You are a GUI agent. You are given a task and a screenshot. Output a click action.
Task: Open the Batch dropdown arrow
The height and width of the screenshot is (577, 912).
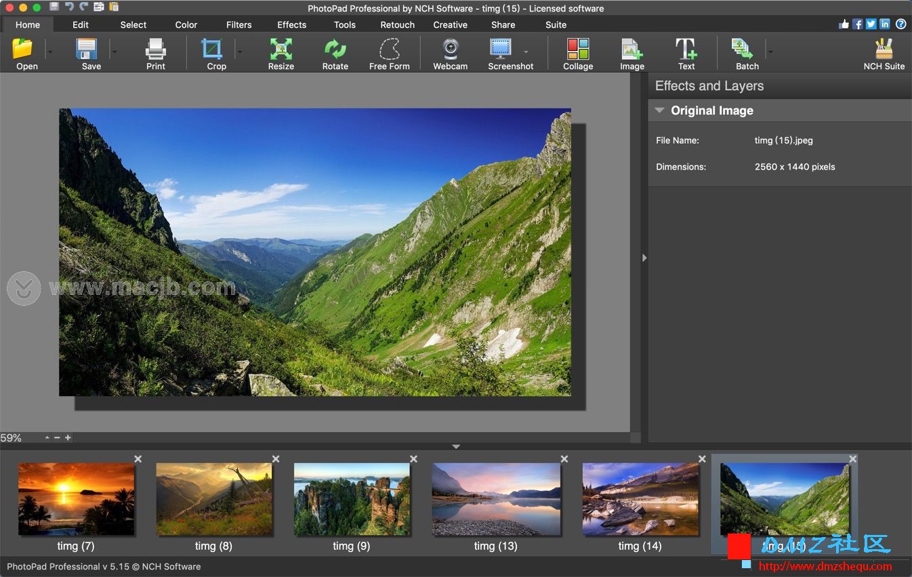point(770,52)
